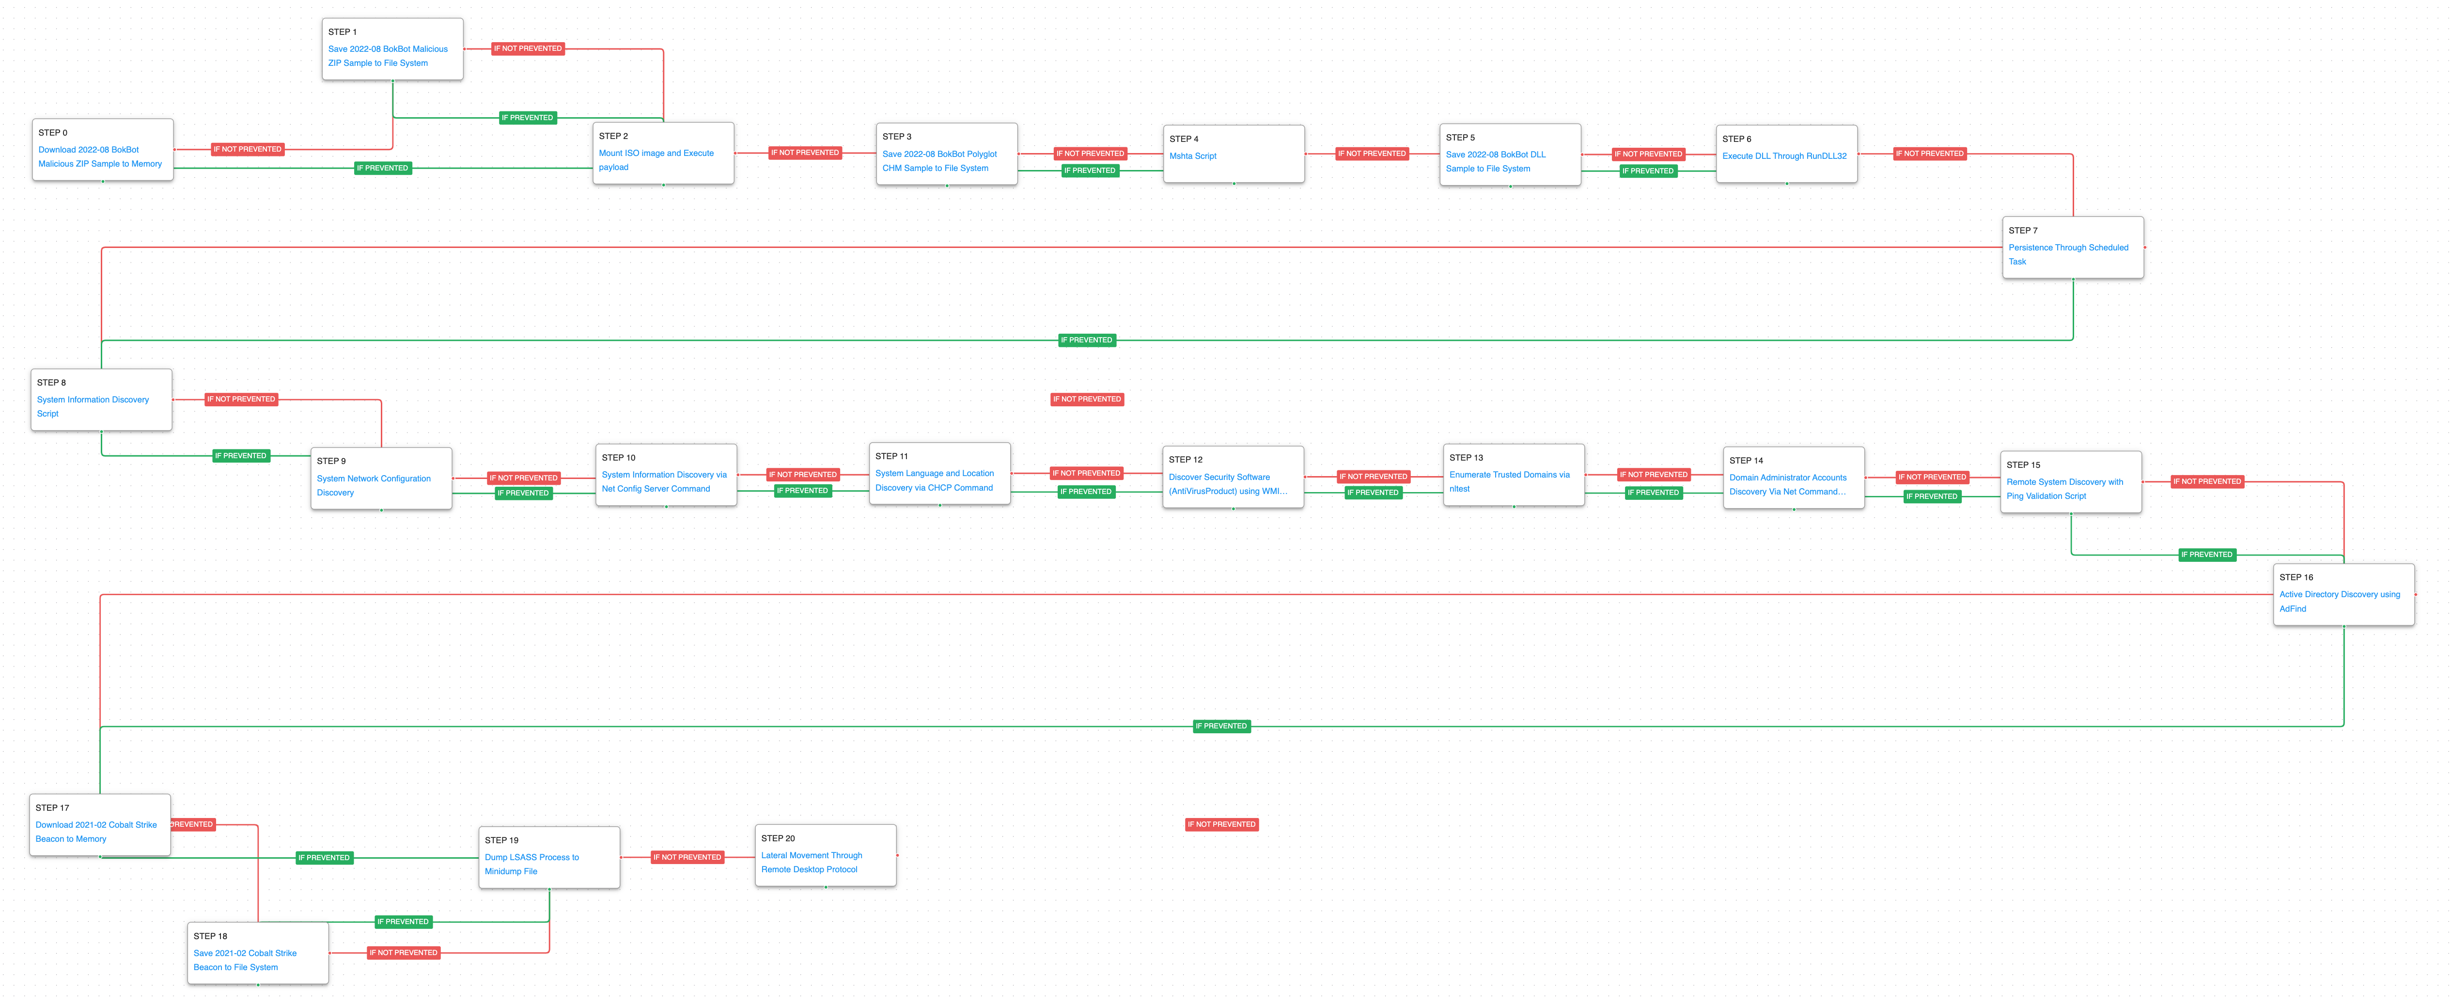Open Execute DLL Through RunDLL32 link
The image size is (2453, 1004).
[1783, 156]
